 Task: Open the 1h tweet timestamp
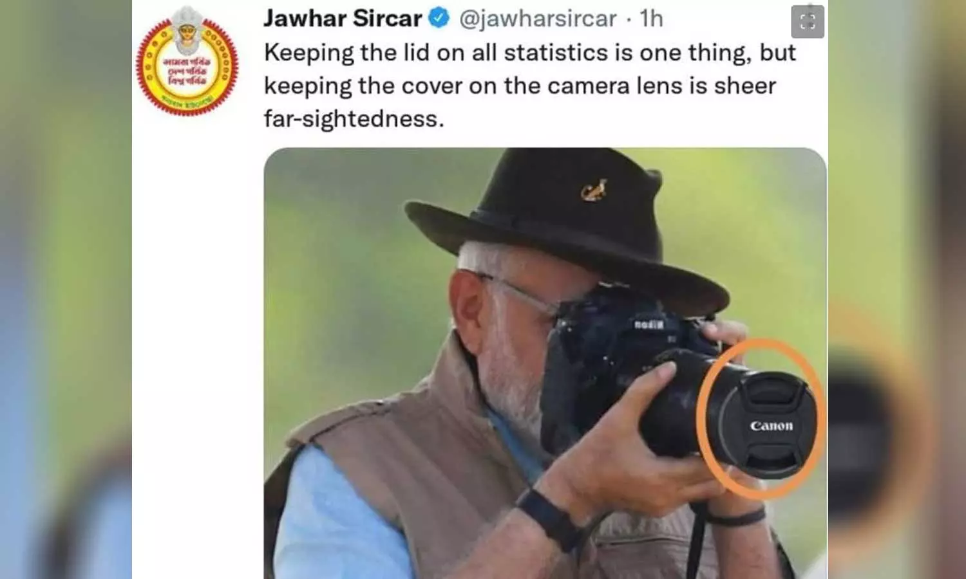click(651, 19)
